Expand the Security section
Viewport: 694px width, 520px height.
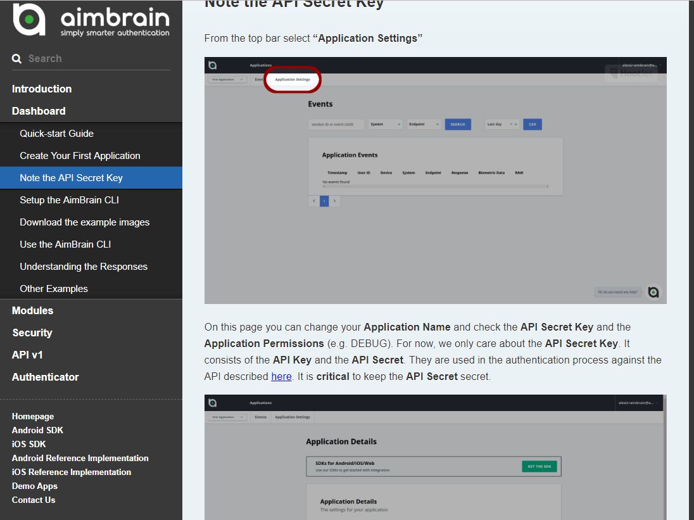pyautogui.click(x=32, y=333)
